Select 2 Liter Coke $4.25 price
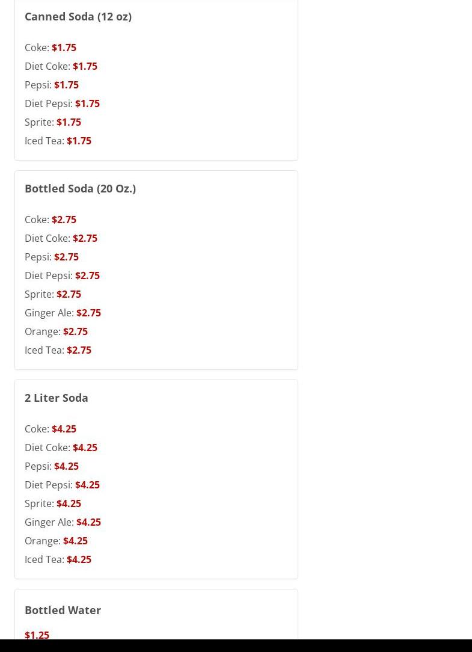This screenshot has height=652, width=472. click(x=64, y=429)
